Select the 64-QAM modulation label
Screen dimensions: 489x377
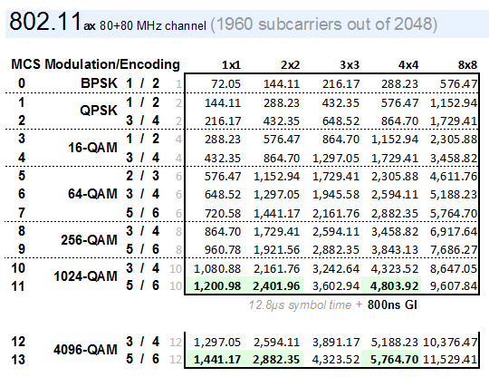(x=92, y=194)
